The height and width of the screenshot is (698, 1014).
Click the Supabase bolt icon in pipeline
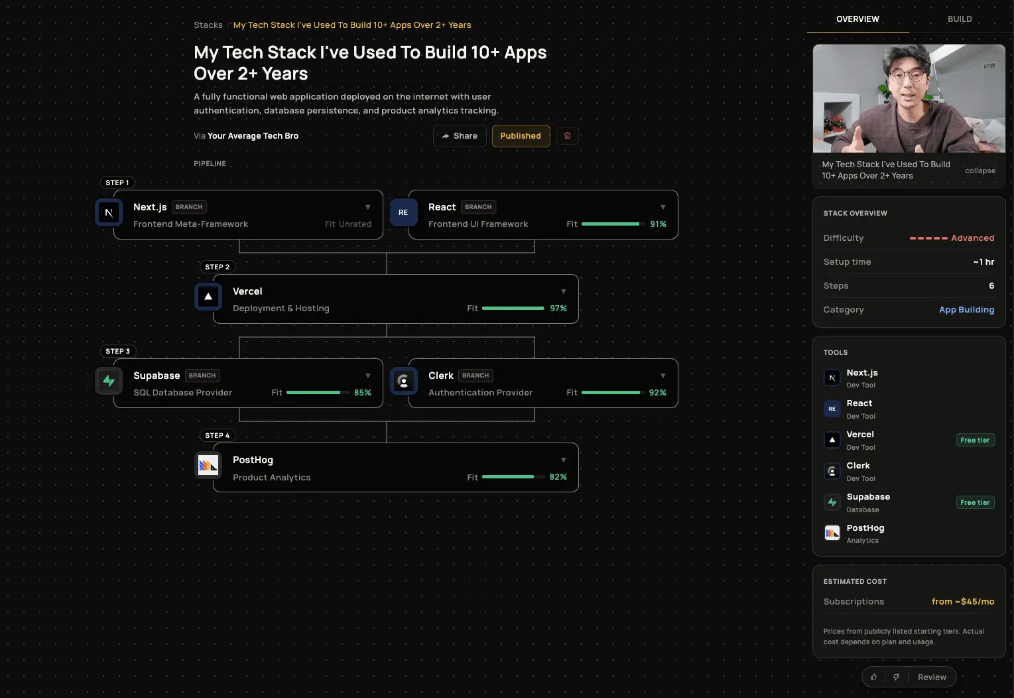[x=109, y=381]
